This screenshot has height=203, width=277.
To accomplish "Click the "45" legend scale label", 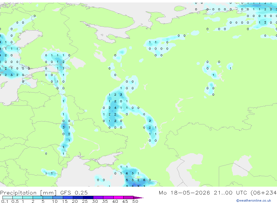I will pyautogui.click(x=125, y=201).
